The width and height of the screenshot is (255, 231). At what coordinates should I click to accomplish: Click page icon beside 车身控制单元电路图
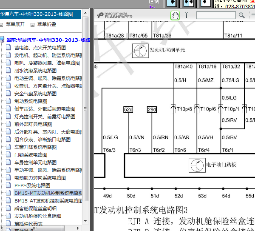(8, 162)
